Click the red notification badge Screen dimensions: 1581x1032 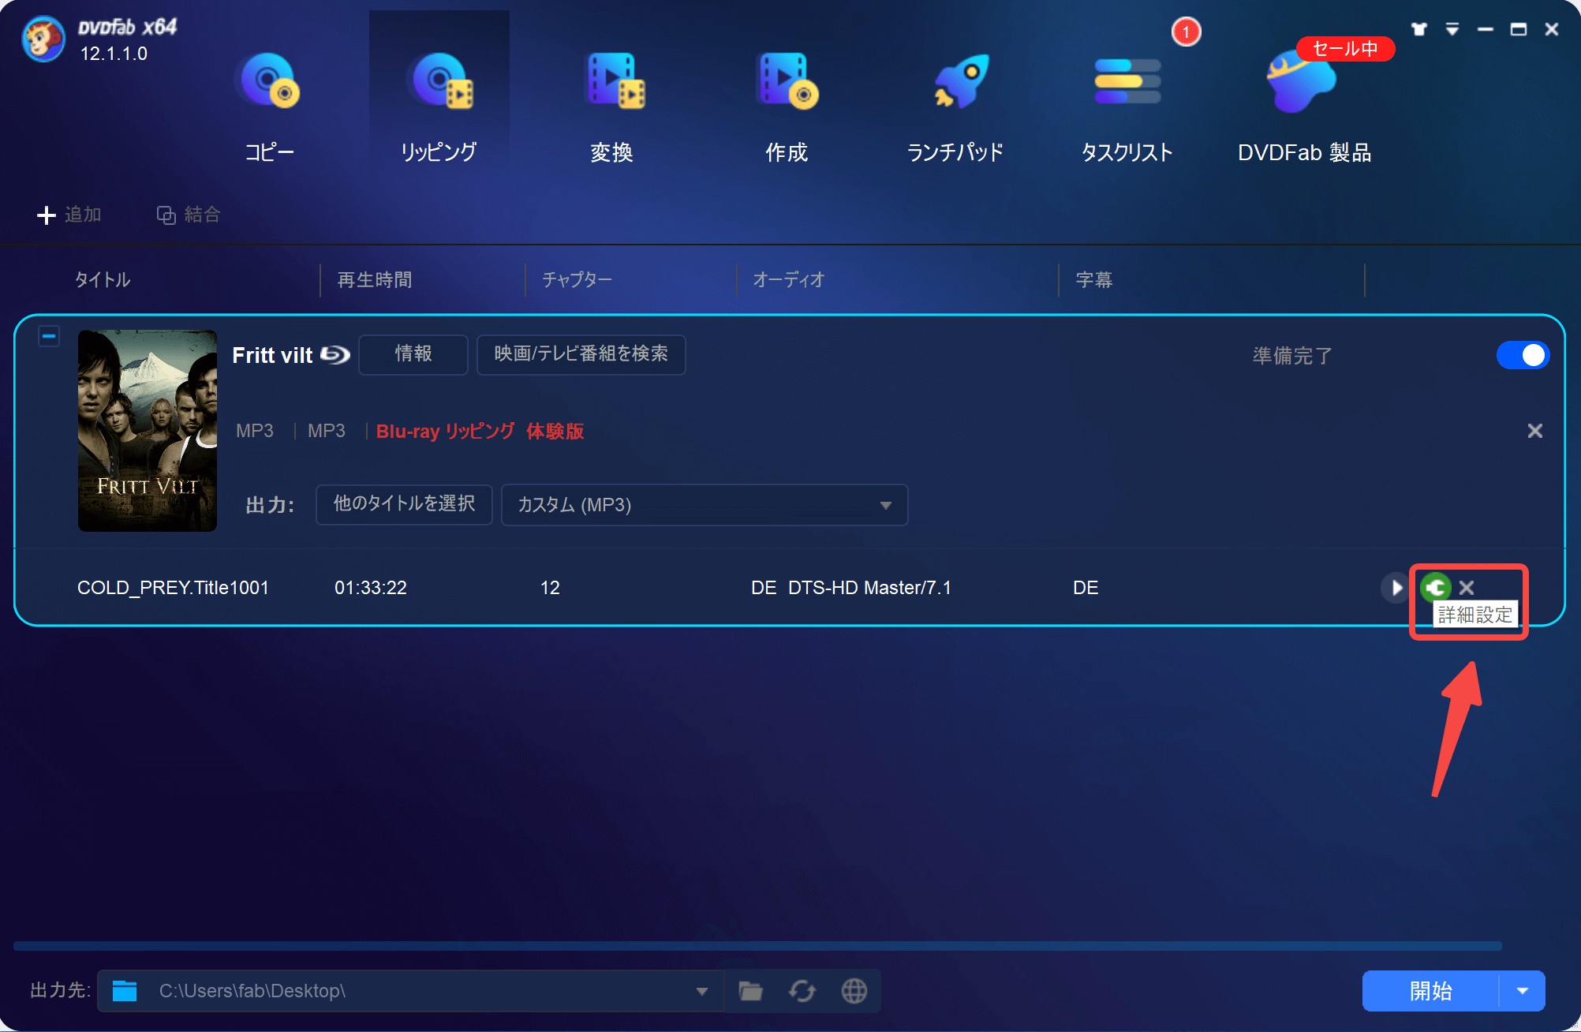coord(1186,32)
